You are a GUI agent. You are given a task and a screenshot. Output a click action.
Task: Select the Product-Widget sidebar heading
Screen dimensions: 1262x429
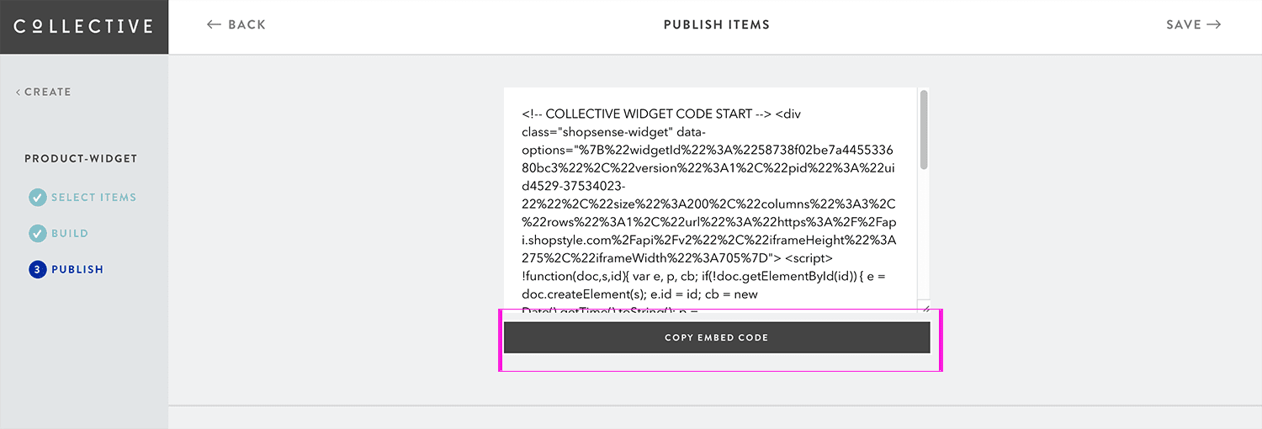tap(81, 158)
